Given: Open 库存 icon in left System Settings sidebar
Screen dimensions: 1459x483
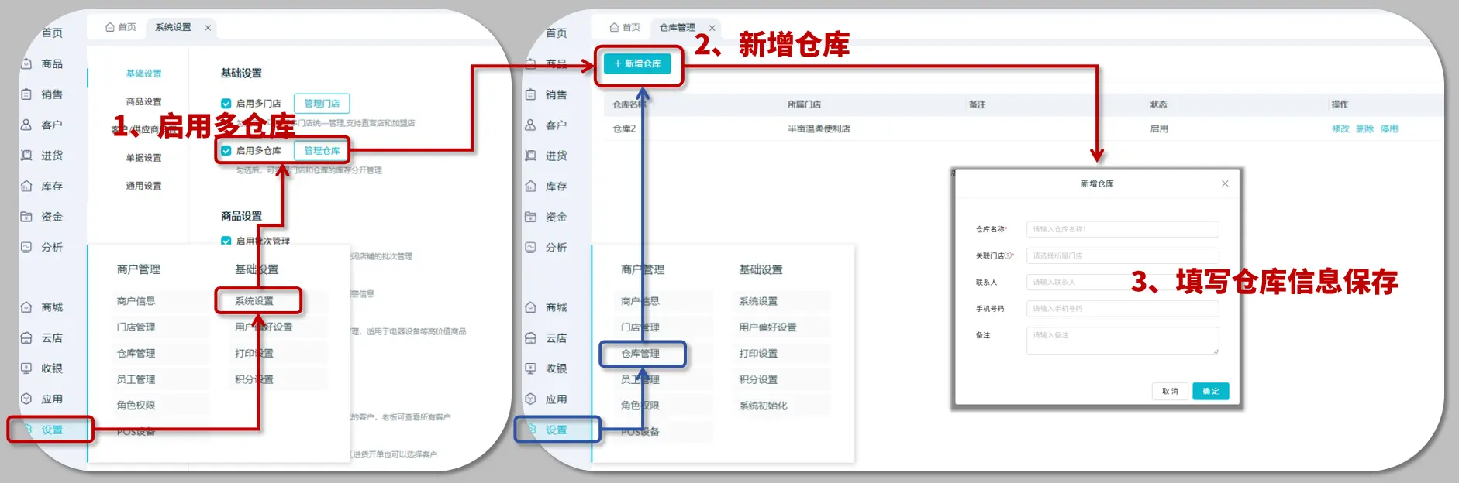Looking at the screenshot, I should (x=26, y=186).
